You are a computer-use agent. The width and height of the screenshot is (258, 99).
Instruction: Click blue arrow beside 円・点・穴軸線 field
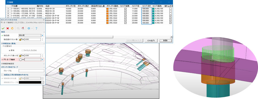[42, 60]
